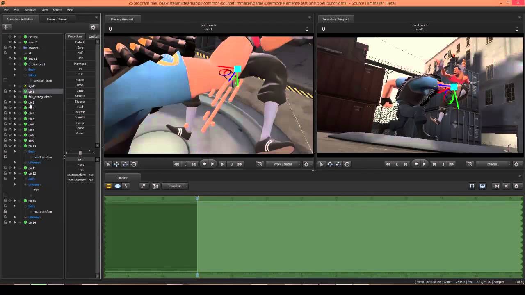Switch to the Element Viewer tab

pyautogui.click(x=57, y=19)
